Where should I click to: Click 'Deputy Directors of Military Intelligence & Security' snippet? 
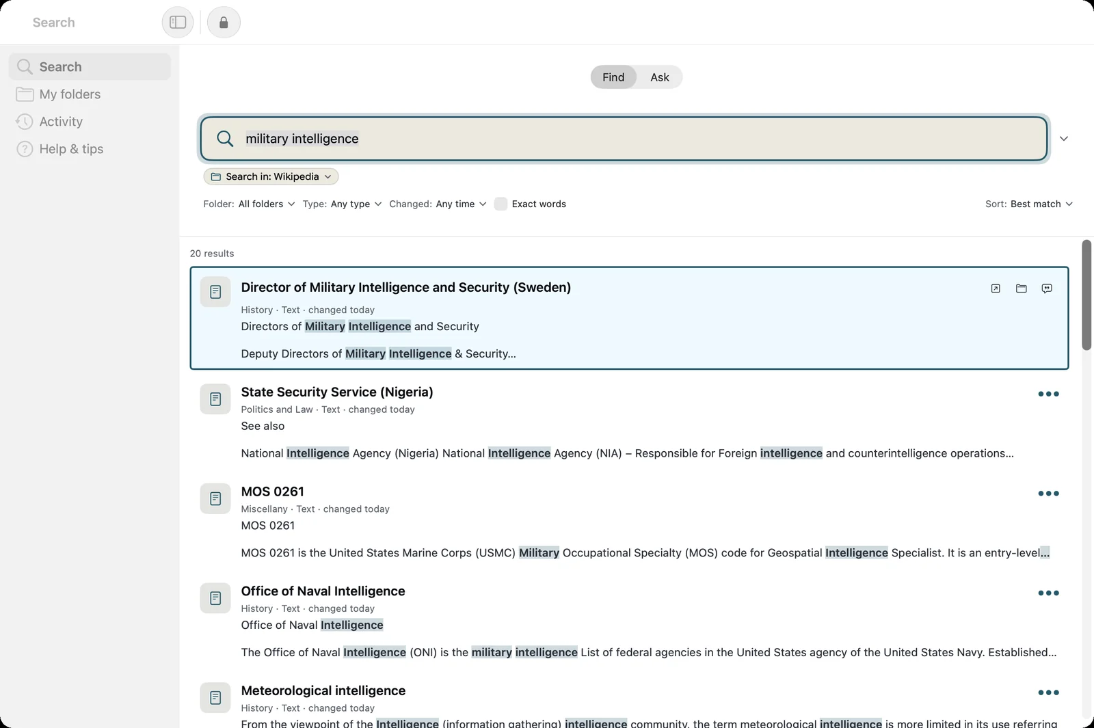(x=378, y=353)
